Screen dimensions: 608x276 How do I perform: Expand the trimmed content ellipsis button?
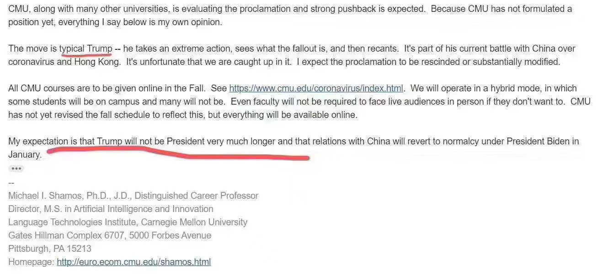[16, 169]
